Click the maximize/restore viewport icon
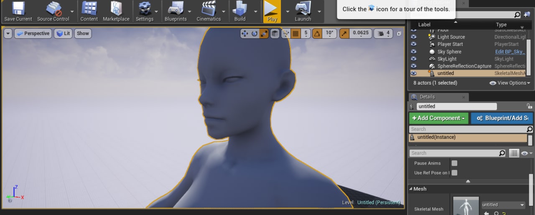 click(399, 34)
